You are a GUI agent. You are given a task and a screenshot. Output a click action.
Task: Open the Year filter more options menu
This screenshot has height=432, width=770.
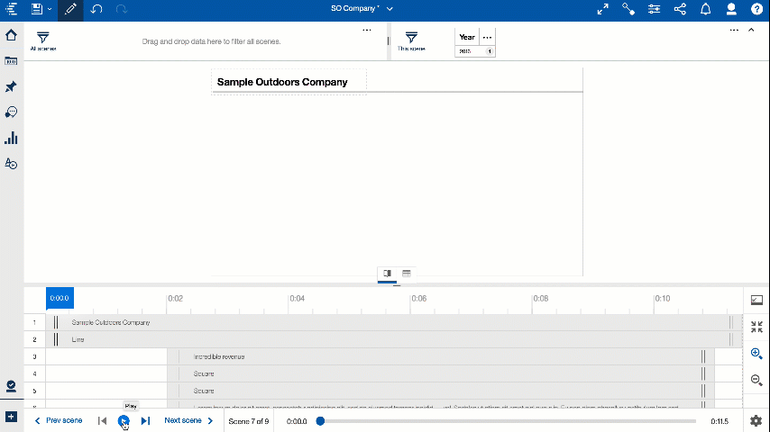[487, 37]
